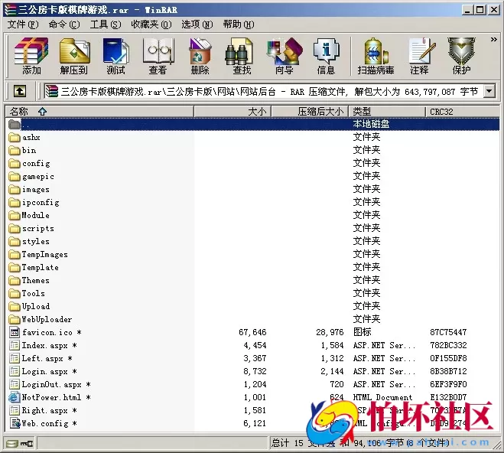
Task: Click packed size value 2,144
Action: pyautogui.click(x=332, y=371)
